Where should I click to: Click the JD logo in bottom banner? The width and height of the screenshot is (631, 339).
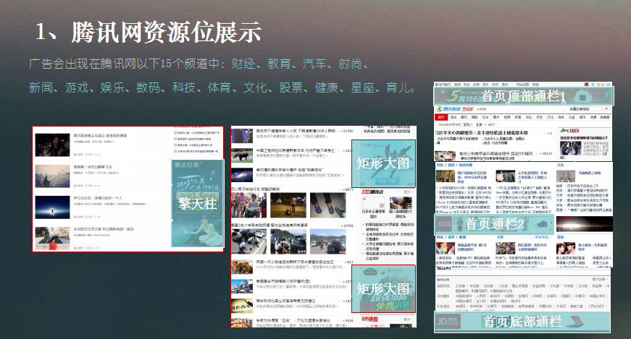(447, 320)
